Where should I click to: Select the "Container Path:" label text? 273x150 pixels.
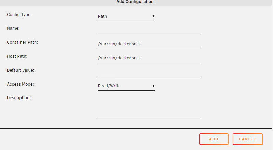tap(22, 42)
